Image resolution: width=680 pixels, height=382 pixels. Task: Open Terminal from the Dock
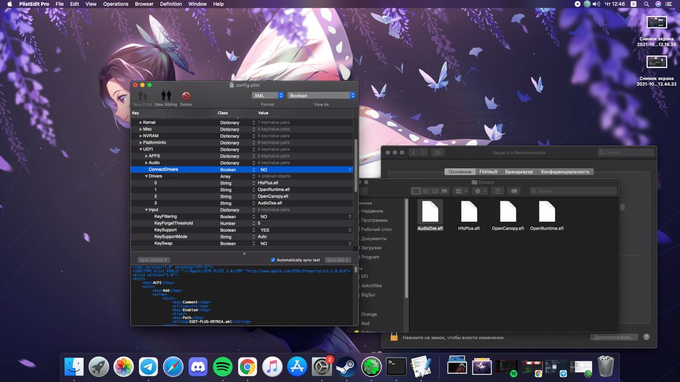tap(396, 367)
